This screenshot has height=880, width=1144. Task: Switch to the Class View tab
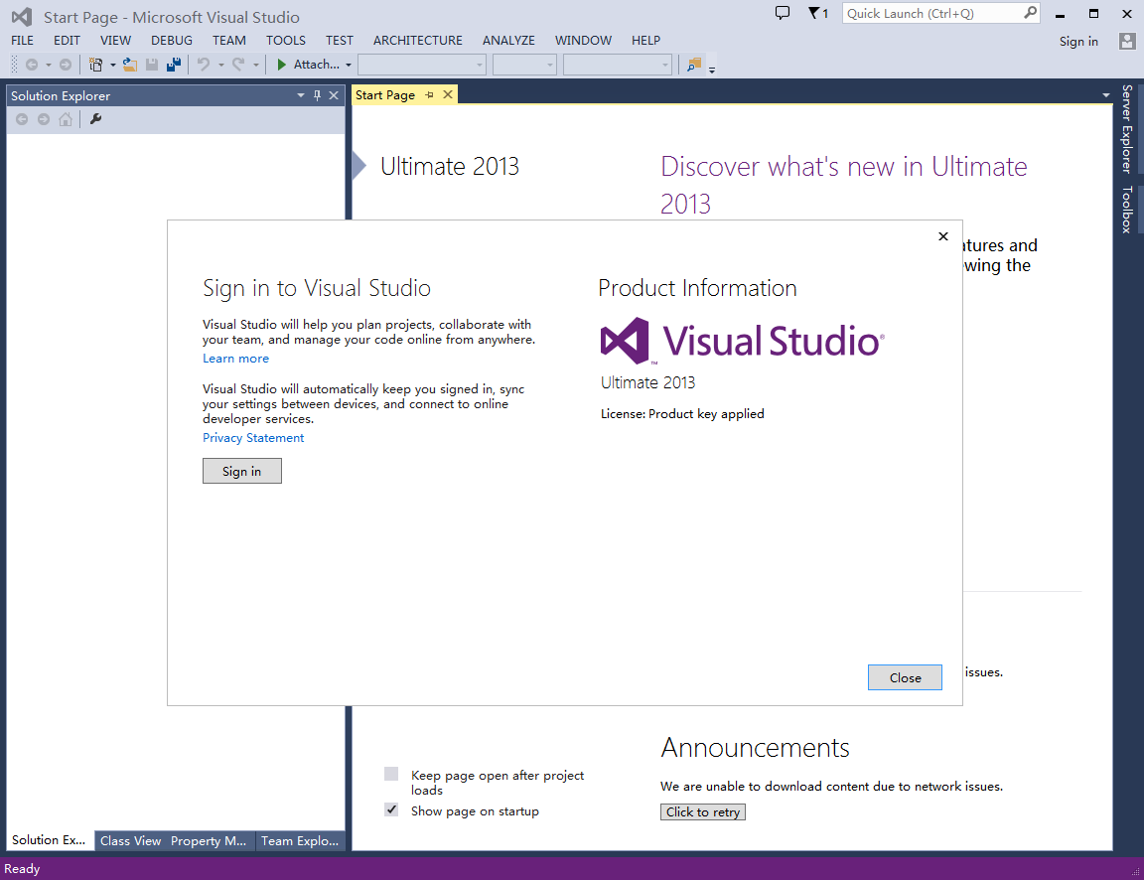point(130,840)
